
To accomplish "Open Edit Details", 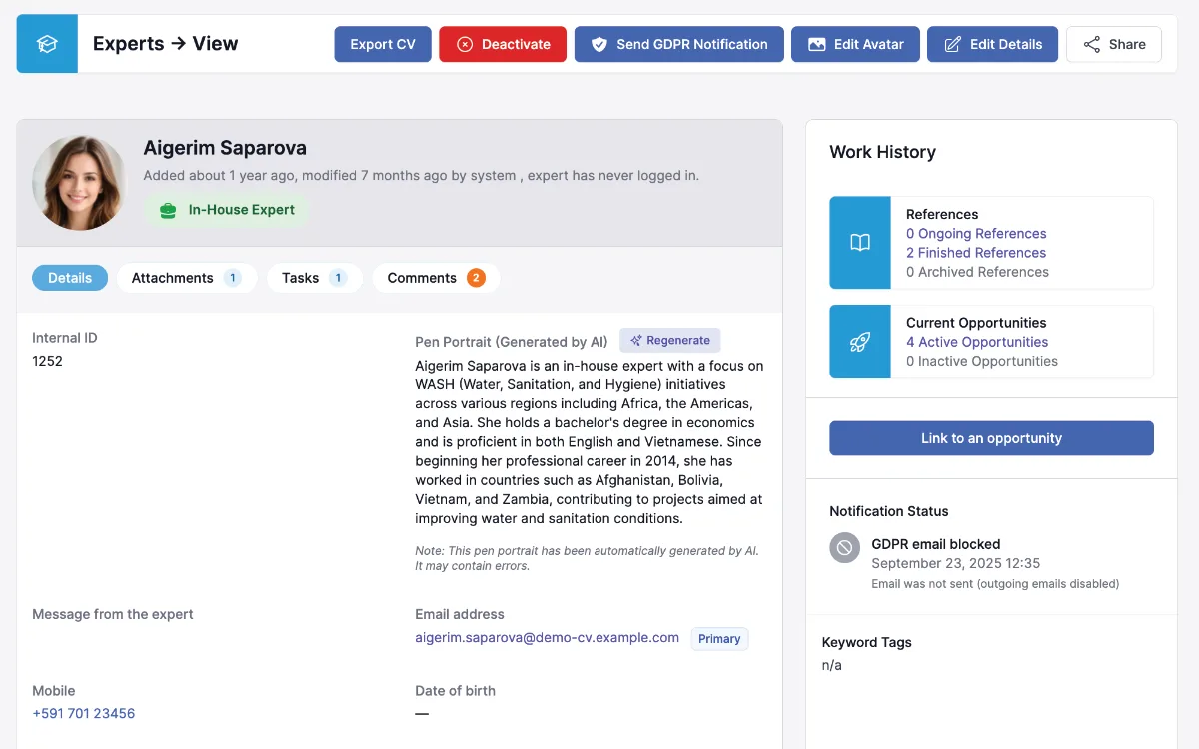I will (992, 44).
